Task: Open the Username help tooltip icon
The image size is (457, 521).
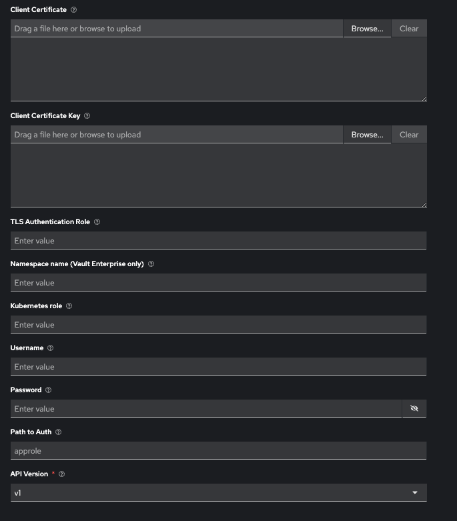Action: (50, 348)
